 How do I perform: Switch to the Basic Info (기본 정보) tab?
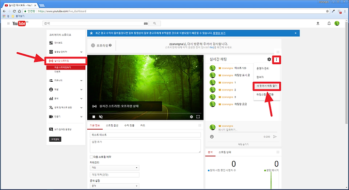click(95, 125)
